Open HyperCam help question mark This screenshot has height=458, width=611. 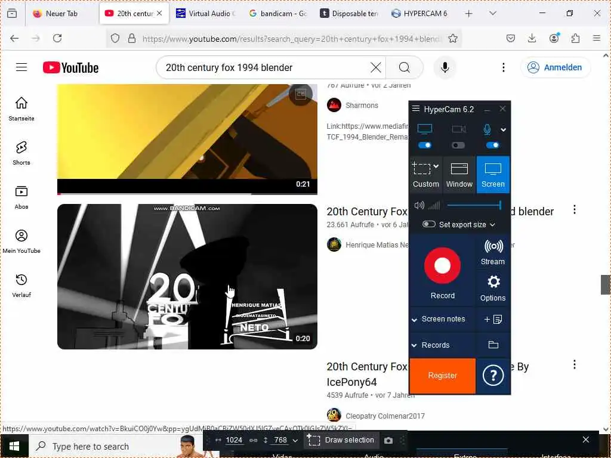click(x=493, y=376)
